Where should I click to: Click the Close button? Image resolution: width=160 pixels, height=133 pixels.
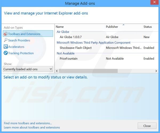point(147,126)
